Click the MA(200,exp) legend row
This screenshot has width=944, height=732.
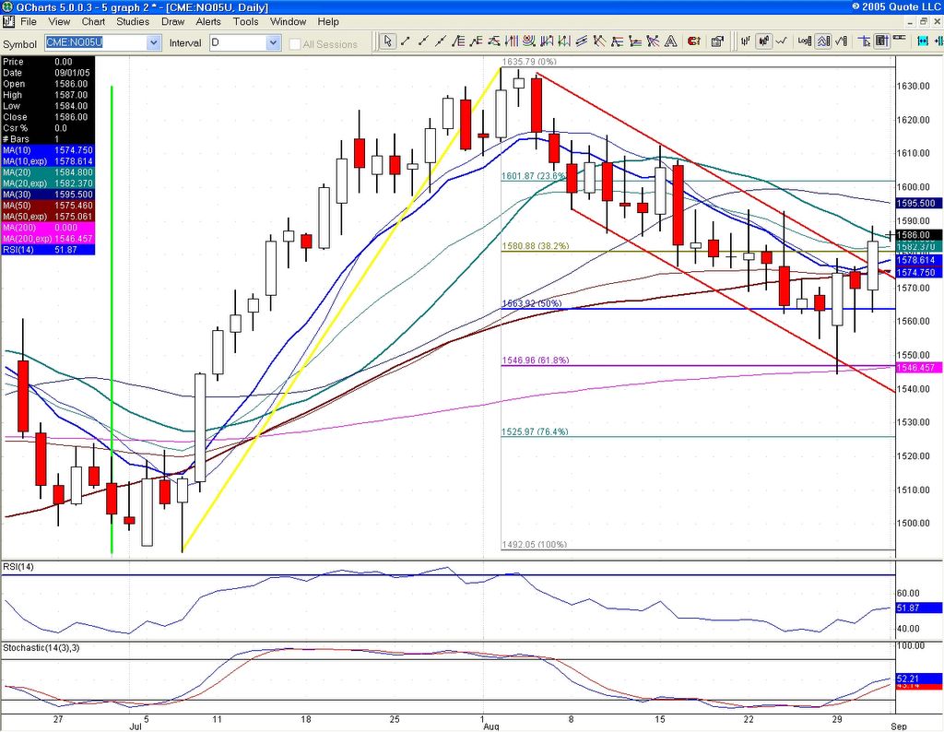point(48,239)
